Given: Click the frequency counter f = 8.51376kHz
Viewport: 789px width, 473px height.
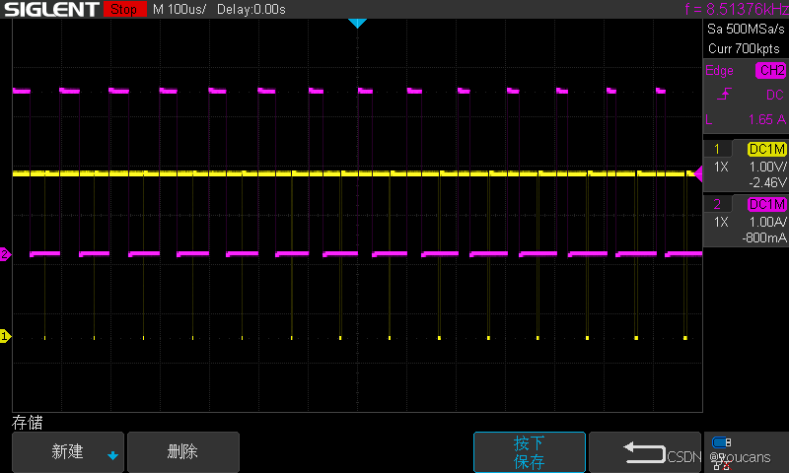Looking at the screenshot, I should (737, 9).
